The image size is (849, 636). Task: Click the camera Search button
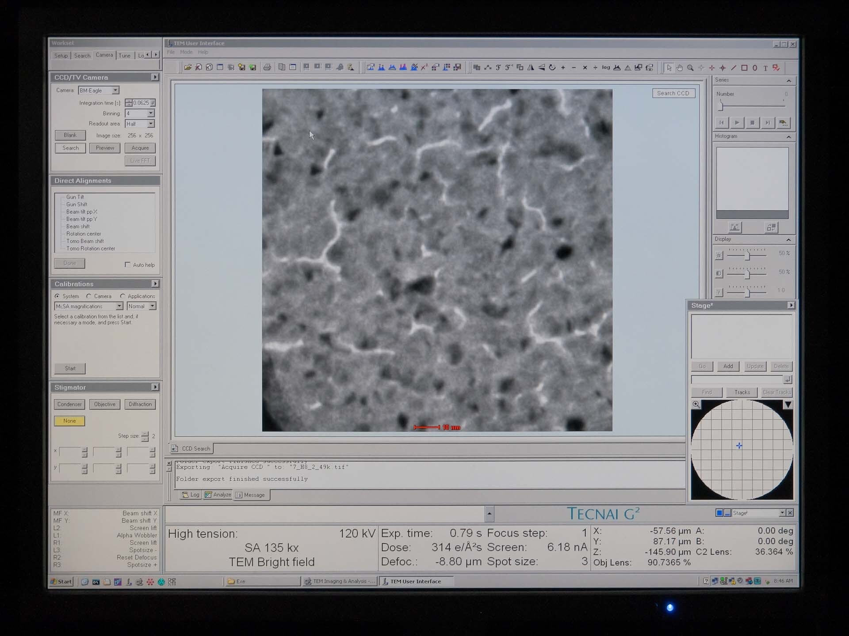point(70,148)
